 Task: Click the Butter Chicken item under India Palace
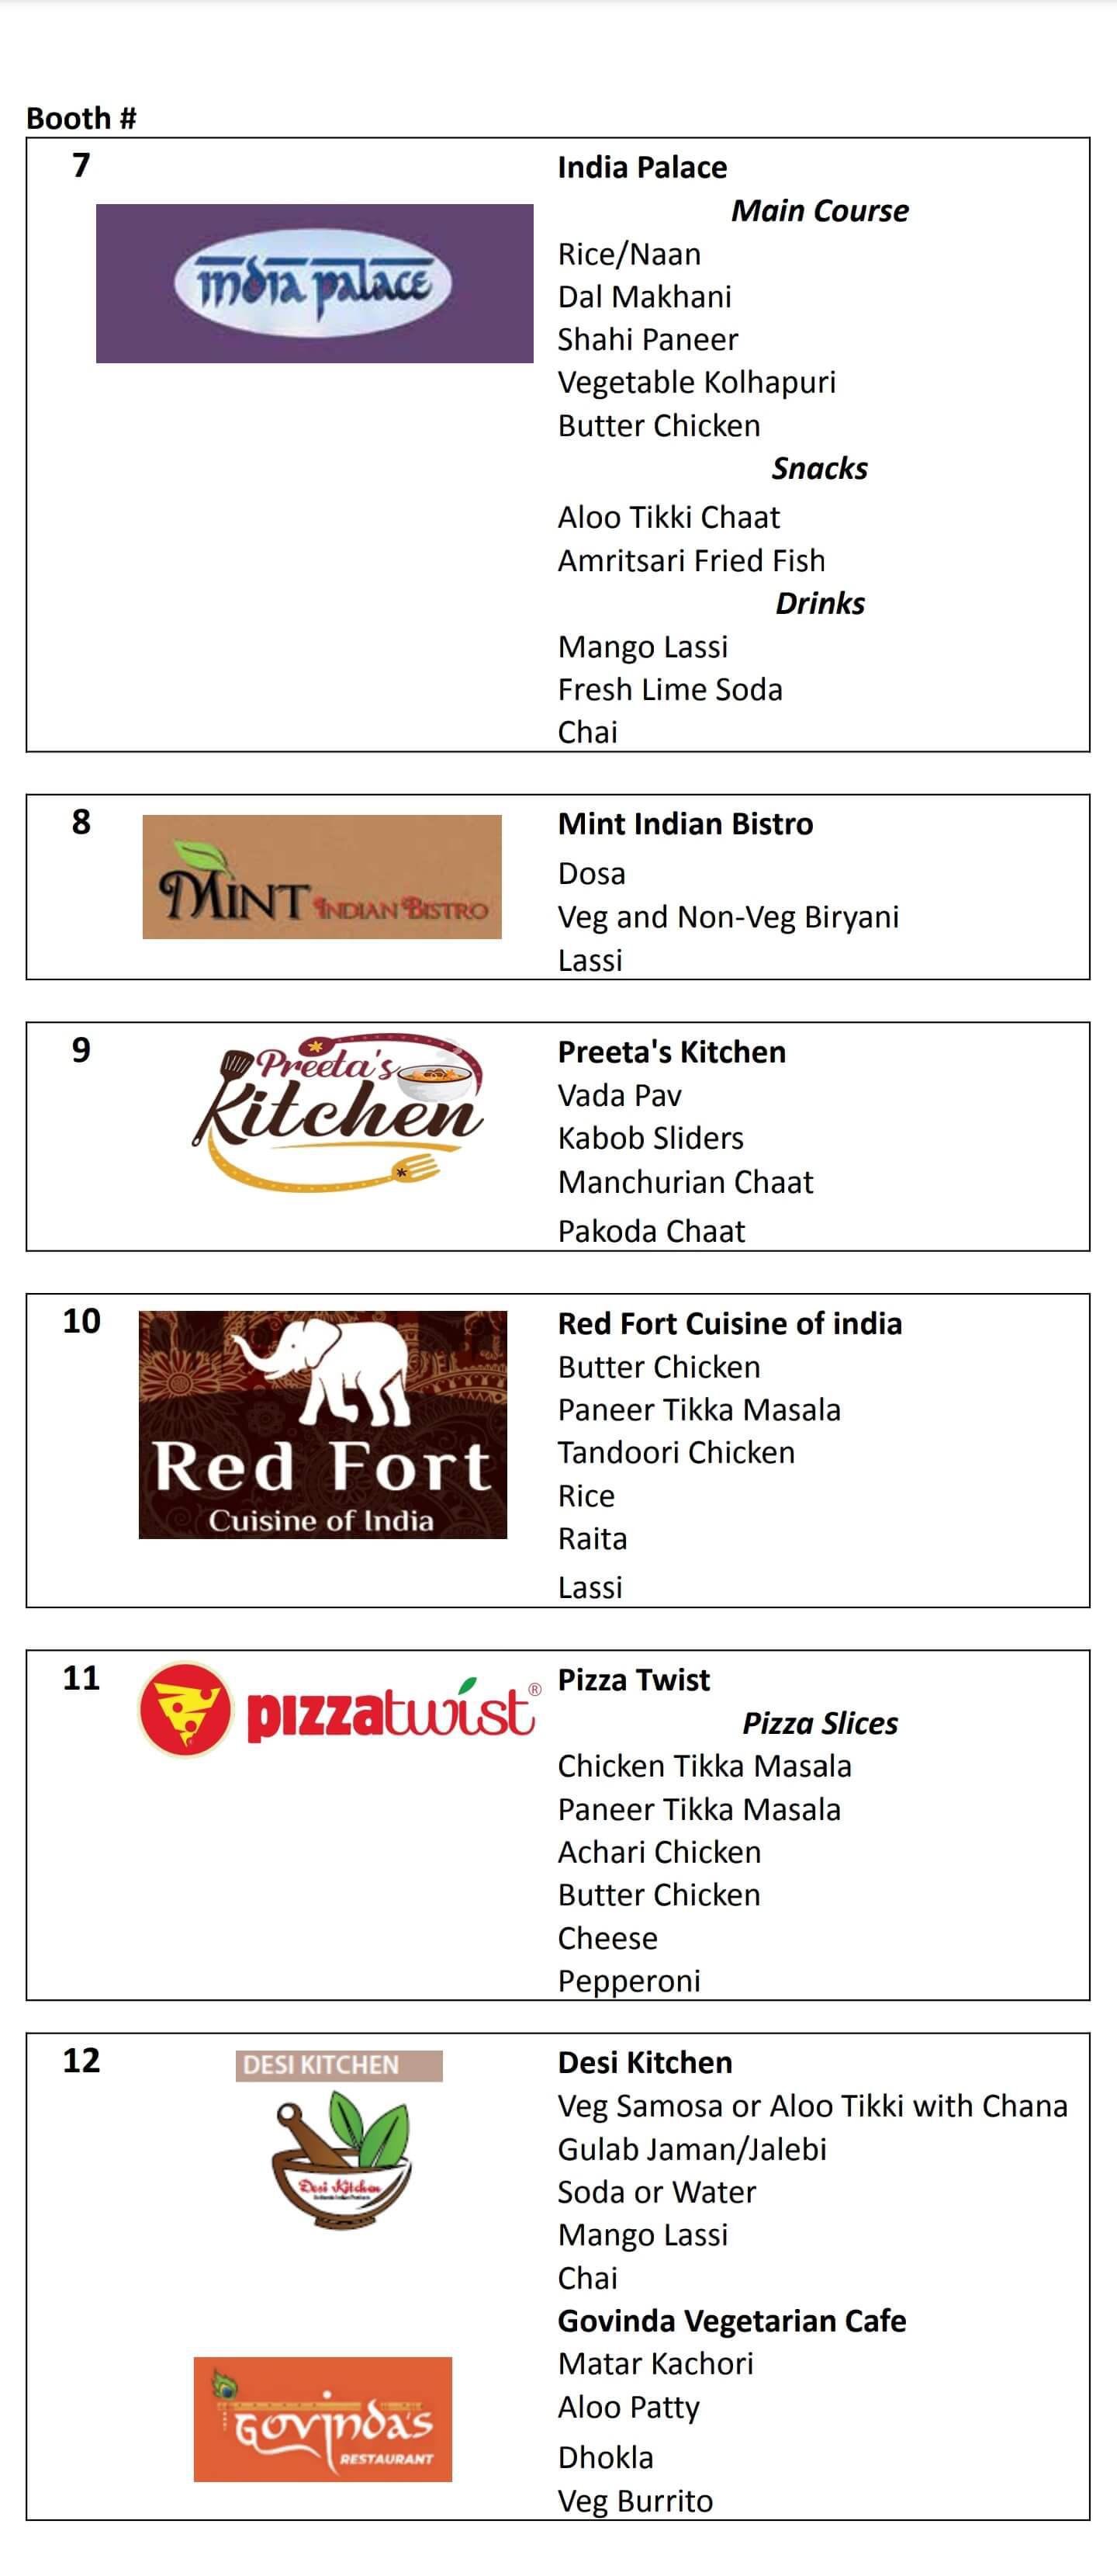[659, 426]
